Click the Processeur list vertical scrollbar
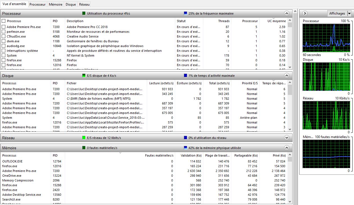The height and width of the screenshot is (205, 354). pos(290,44)
